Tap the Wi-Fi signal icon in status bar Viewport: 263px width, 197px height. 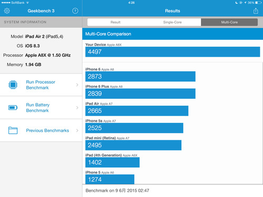[x=27, y=3]
